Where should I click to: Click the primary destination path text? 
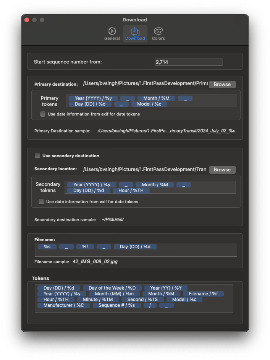146,83
